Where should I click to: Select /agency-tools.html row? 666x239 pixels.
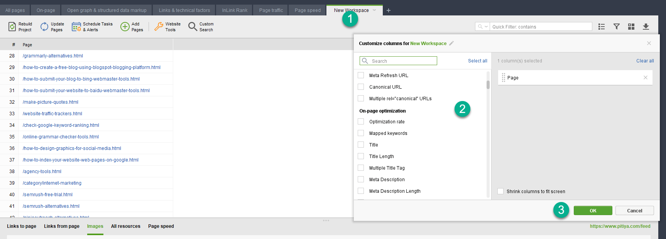(x=86, y=172)
